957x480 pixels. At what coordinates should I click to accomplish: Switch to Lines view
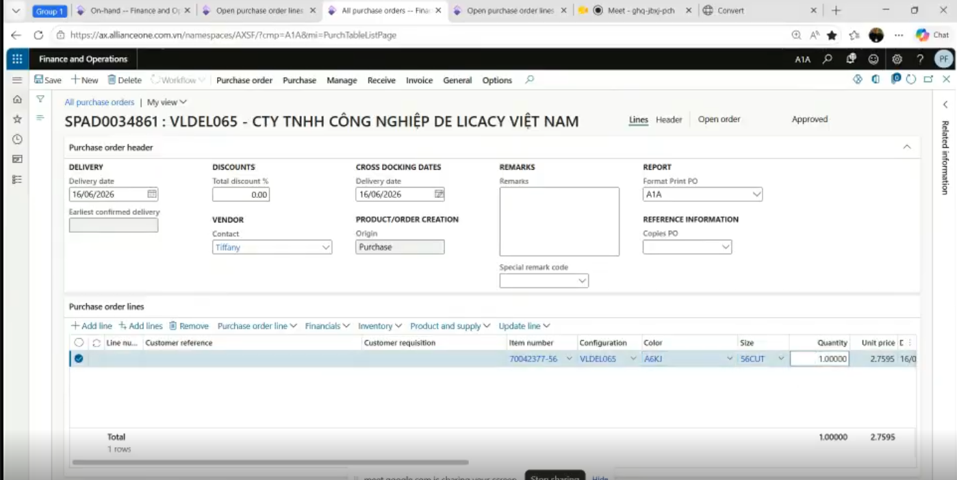[x=639, y=120]
